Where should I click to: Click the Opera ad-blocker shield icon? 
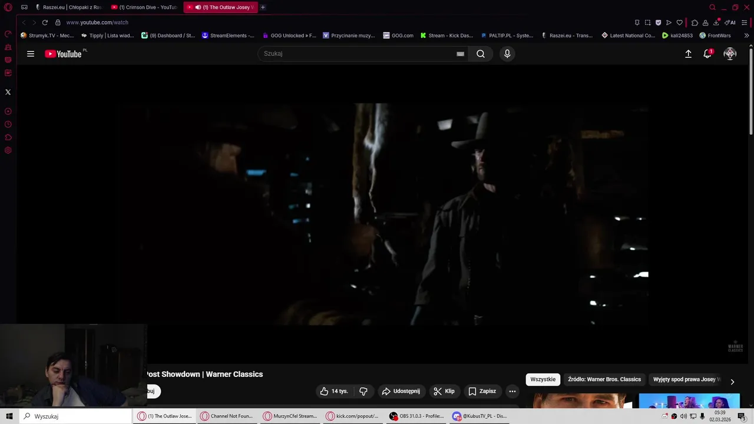point(658,22)
